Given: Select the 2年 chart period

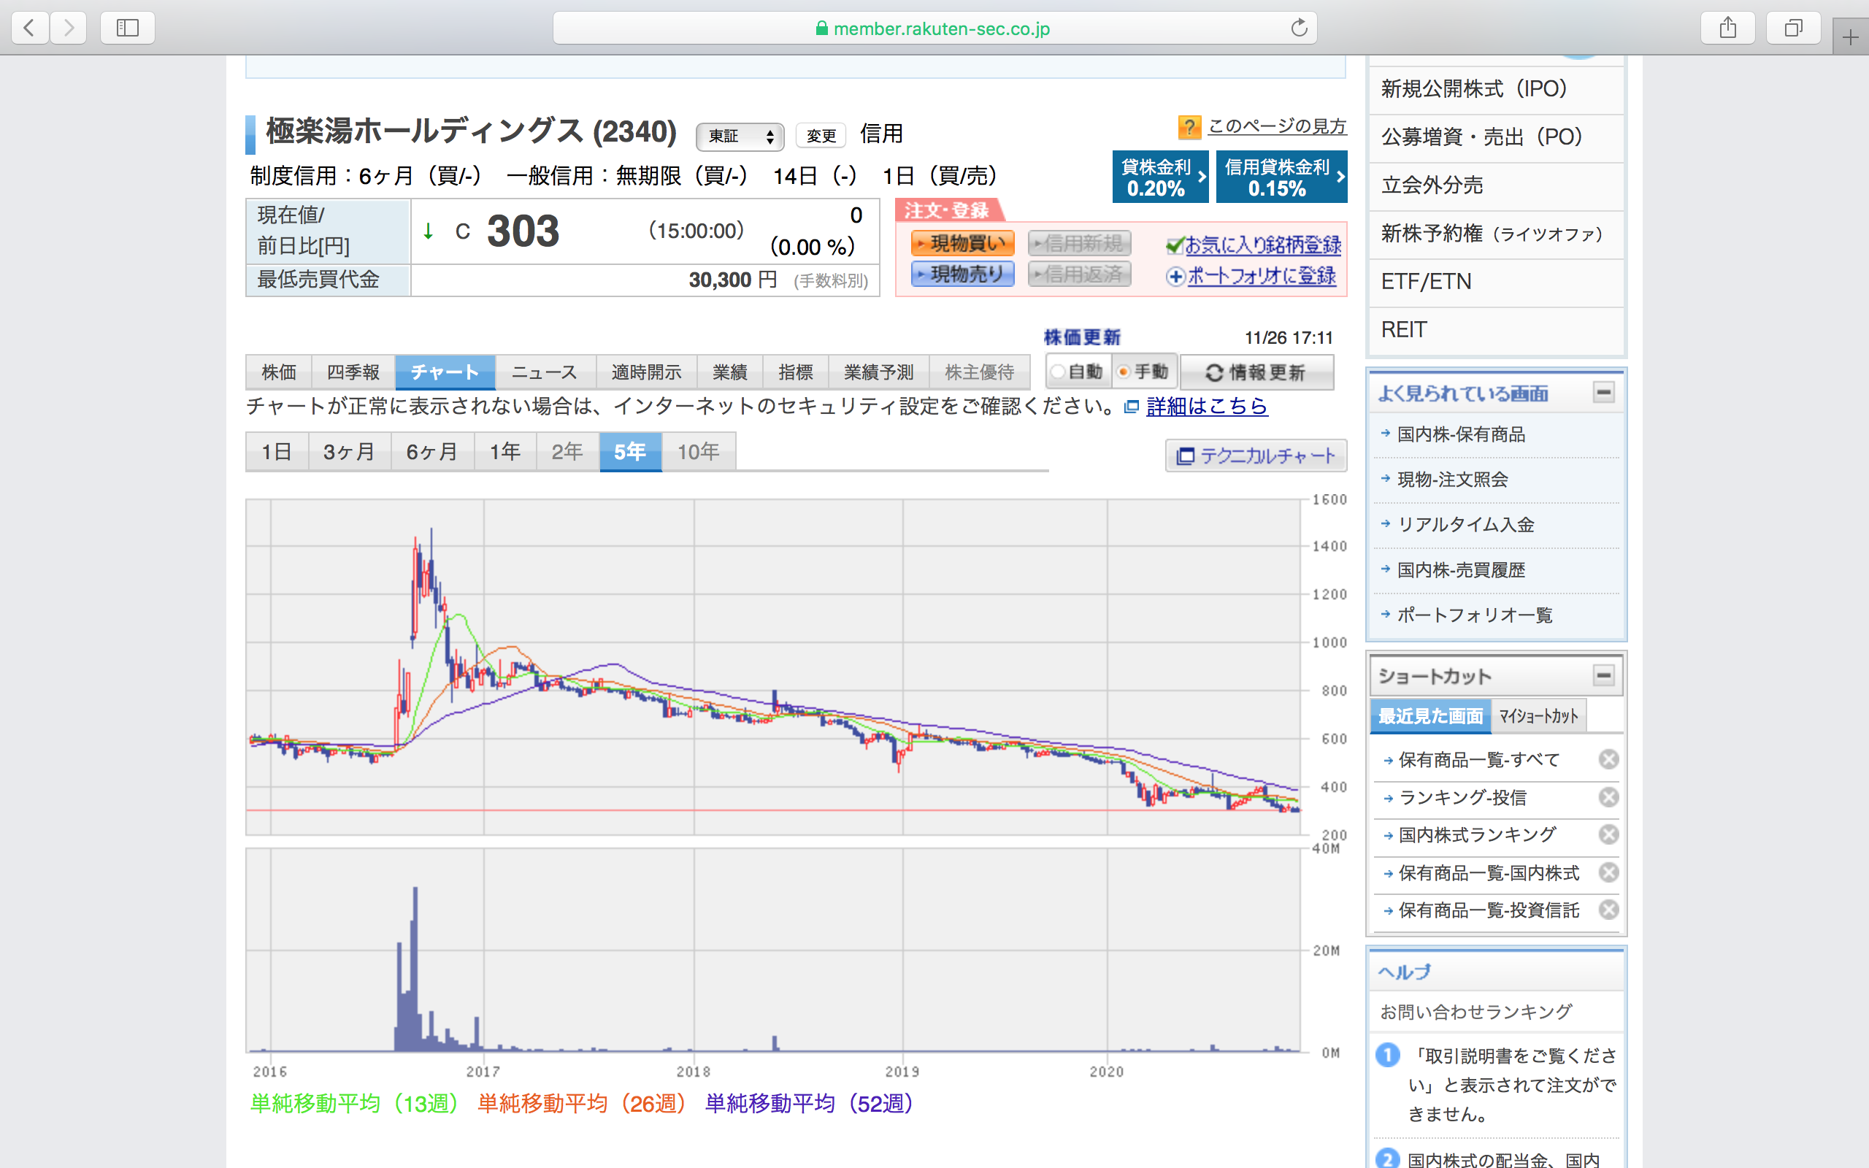Looking at the screenshot, I should click(x=568, y=452).
